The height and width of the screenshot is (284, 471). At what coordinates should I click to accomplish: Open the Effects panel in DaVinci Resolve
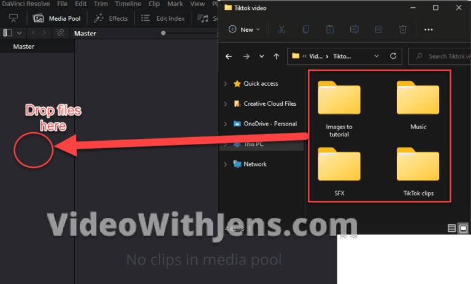pos(111,18)
